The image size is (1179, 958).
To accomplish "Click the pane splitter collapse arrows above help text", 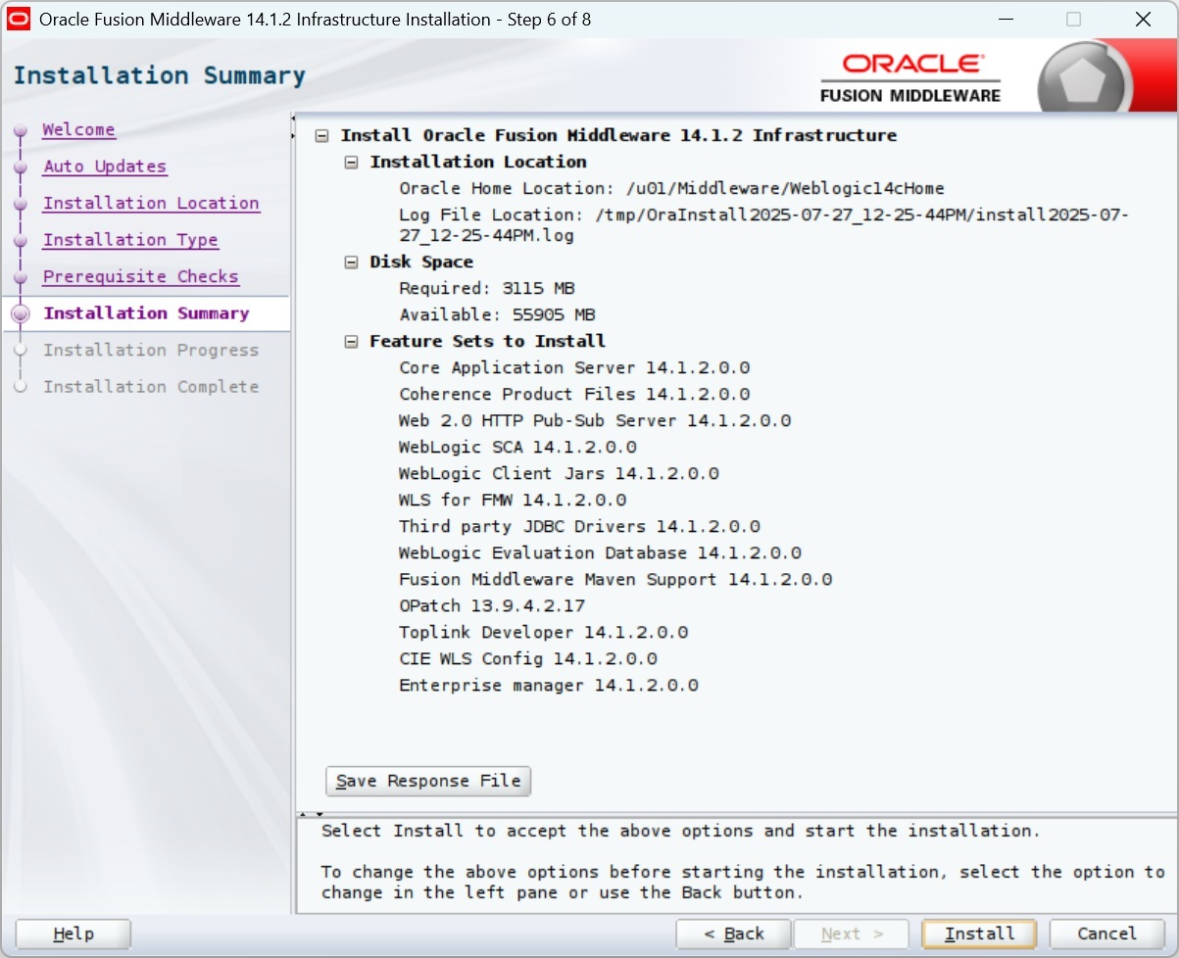I will [x=312, y=814].
